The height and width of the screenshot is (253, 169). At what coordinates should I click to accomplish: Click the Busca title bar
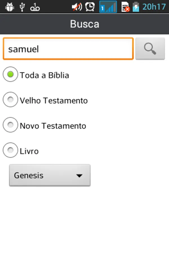(x=84, y=24)
